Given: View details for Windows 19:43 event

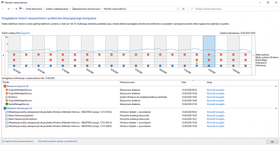Looking at the screenshot, I should pos(216,97).
